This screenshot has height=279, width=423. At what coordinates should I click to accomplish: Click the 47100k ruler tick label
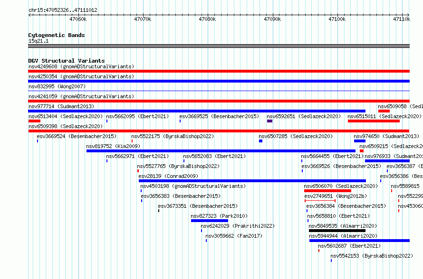[x=337, y=19]
